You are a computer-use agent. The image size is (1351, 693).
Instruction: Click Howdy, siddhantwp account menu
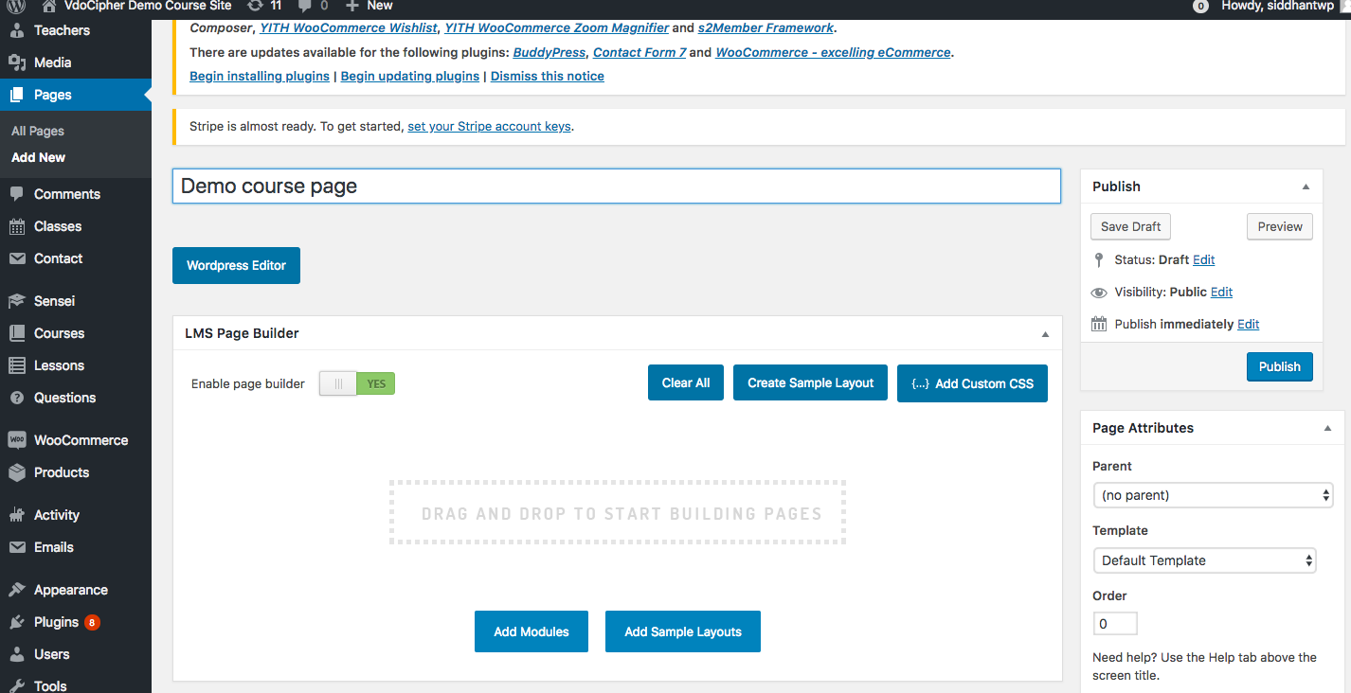pos(1278,6)
